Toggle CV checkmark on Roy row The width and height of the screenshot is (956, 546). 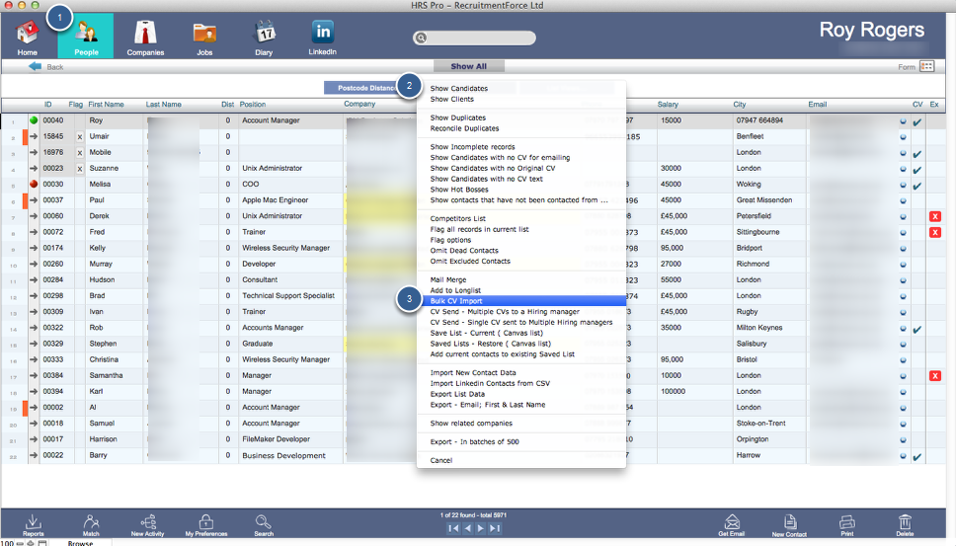point(916,121)
